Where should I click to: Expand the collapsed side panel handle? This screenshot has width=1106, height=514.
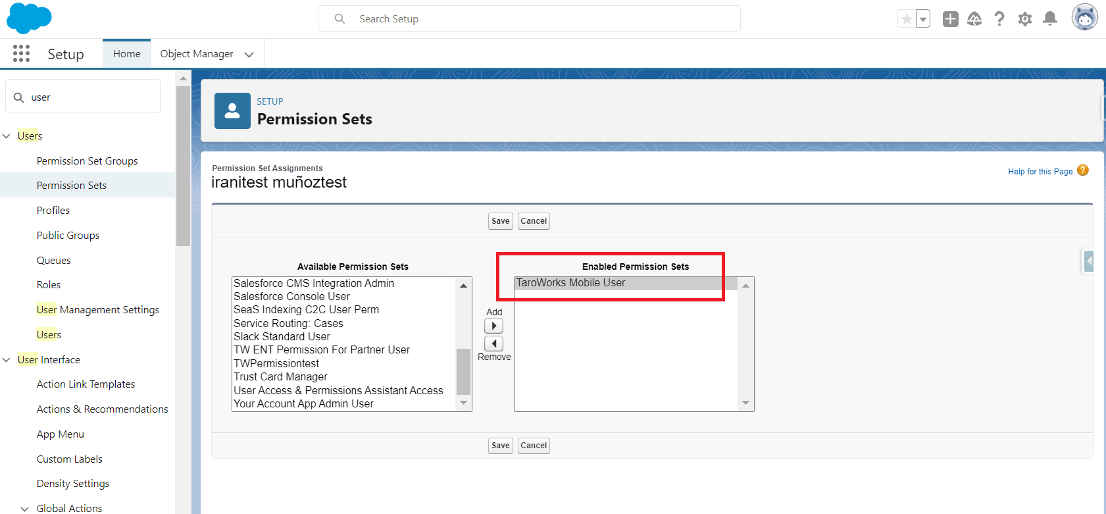(1088, 262)
